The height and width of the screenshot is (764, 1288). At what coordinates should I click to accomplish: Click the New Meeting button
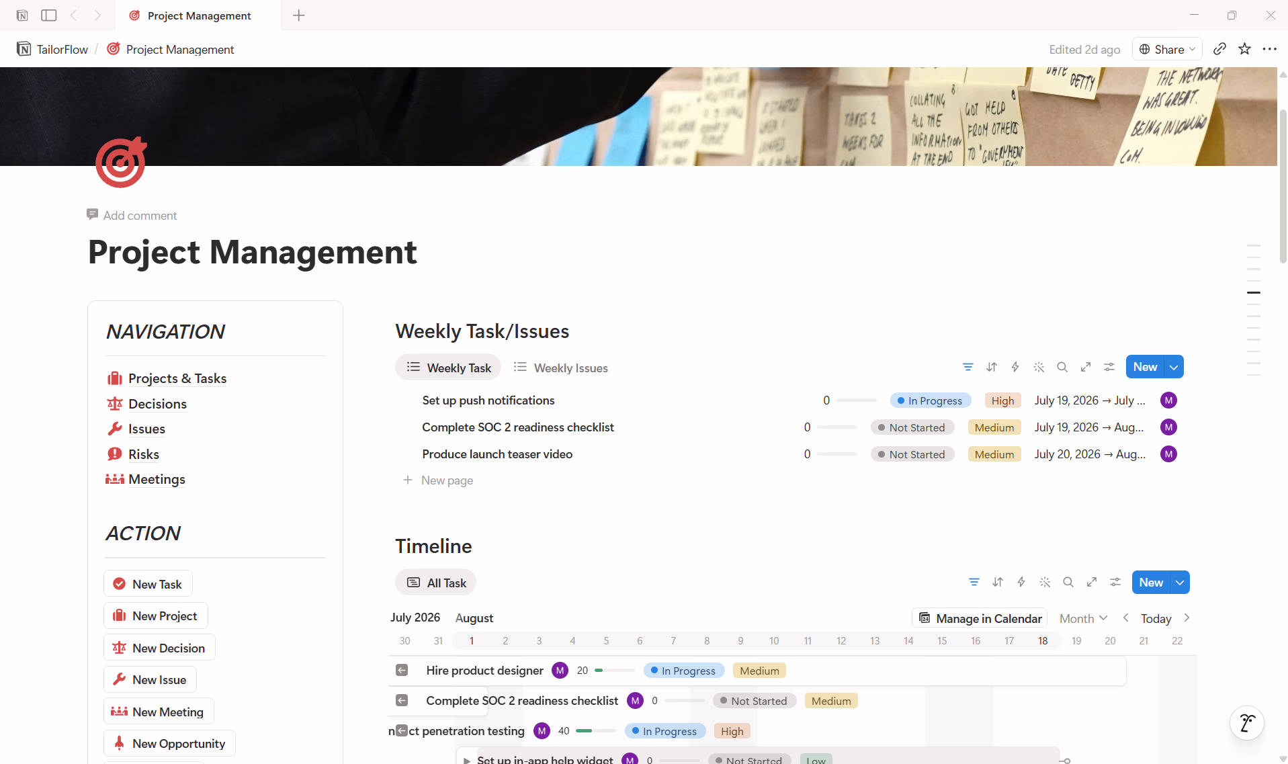tap(159, 712)
